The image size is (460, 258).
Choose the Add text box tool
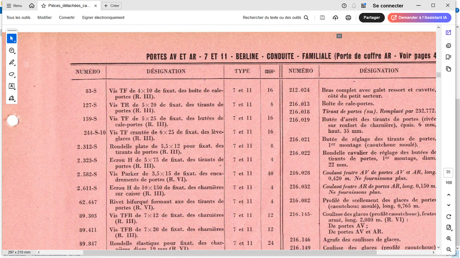pyautogui.click(x=12, y=86)
